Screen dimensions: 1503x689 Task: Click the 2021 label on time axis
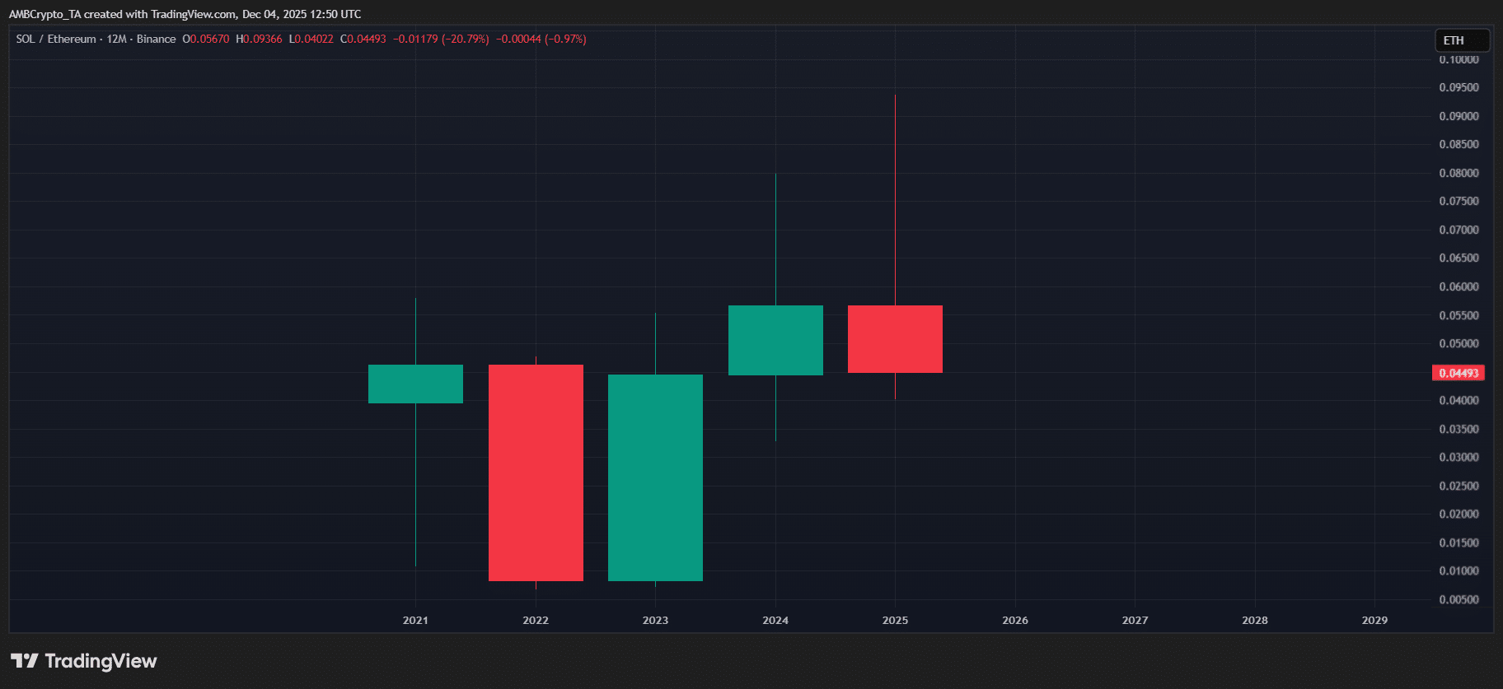pyautogui.click(x=415, y=620)
